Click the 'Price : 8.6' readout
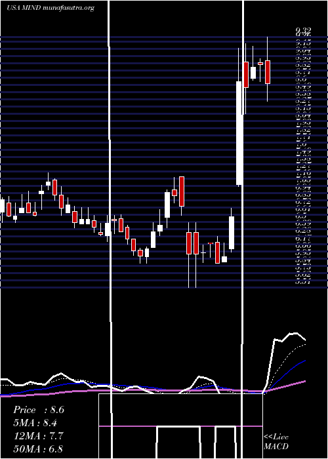 [38, 410]
